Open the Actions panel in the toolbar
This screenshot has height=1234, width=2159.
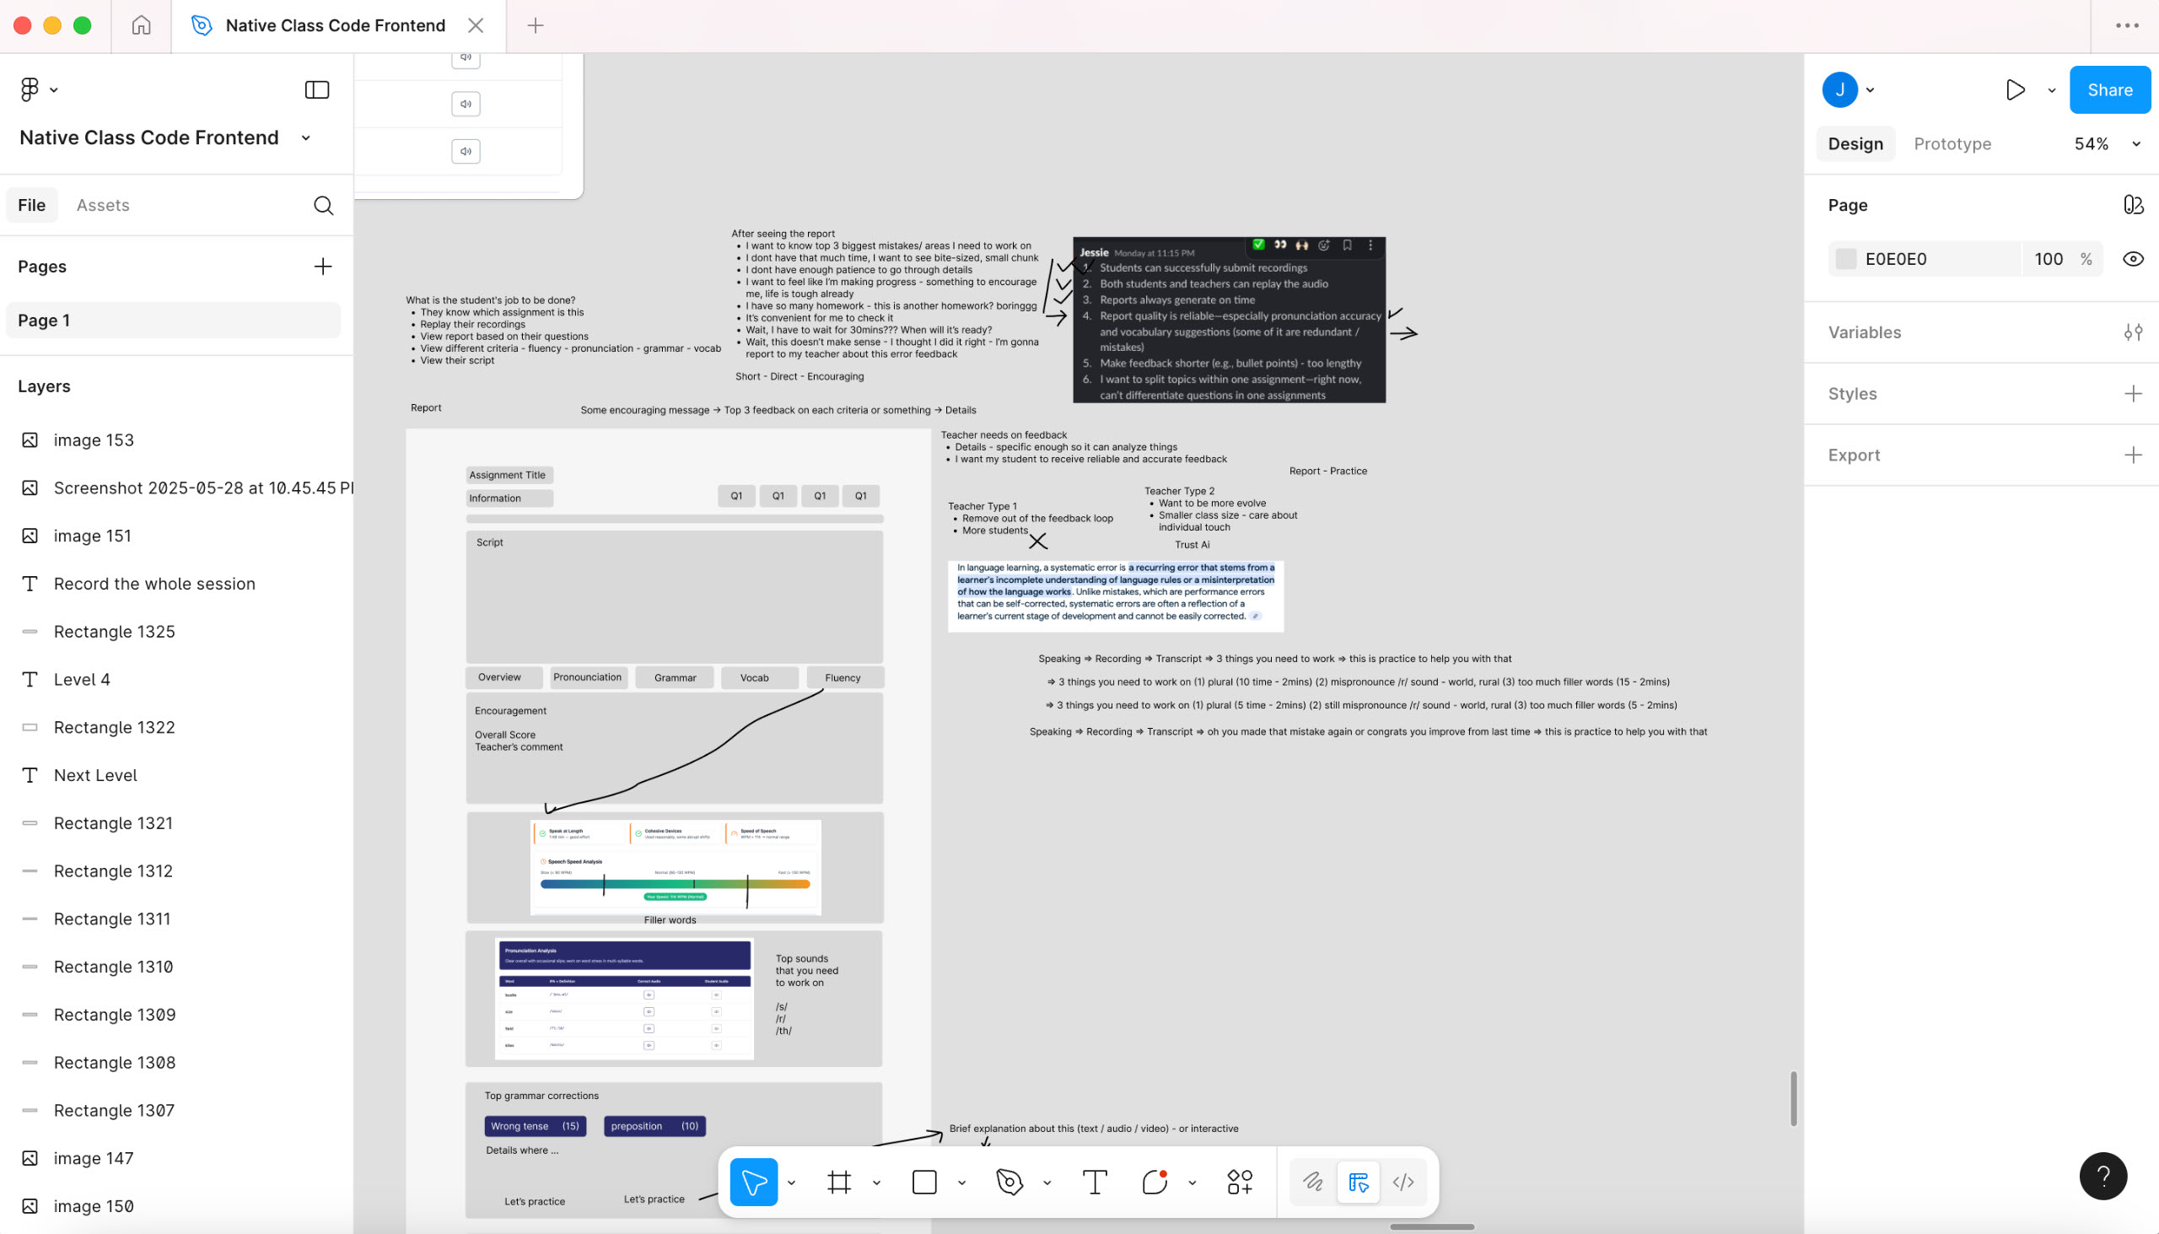[1239, 1182]
